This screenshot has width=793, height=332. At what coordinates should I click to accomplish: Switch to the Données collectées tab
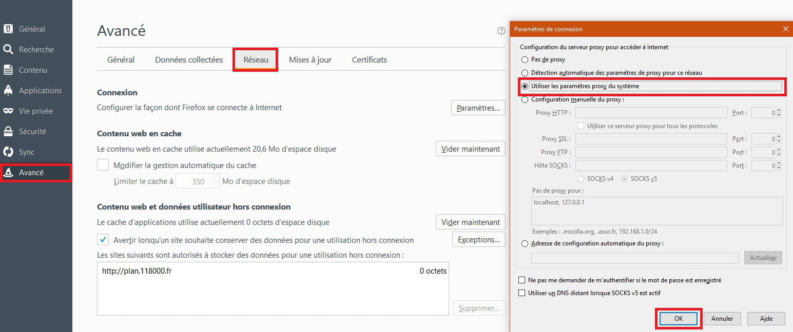pos(189,60)
